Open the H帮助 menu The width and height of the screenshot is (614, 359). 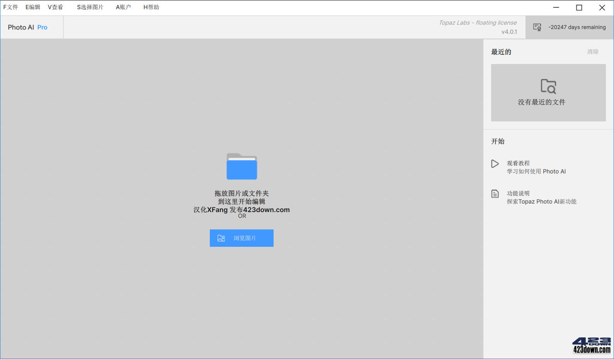coord(151,7)
